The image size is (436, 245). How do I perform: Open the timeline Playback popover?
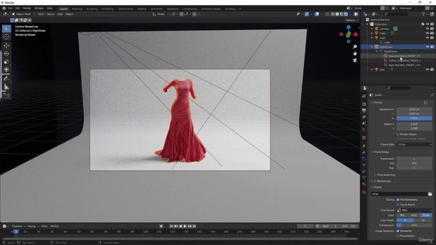pos(18,226)
